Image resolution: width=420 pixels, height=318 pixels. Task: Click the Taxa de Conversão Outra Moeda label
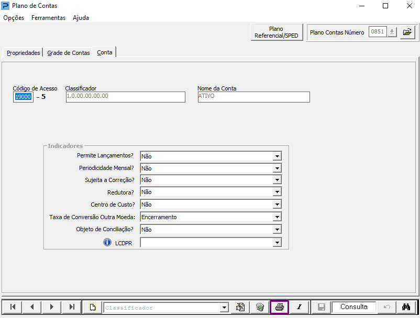[92, 217]
